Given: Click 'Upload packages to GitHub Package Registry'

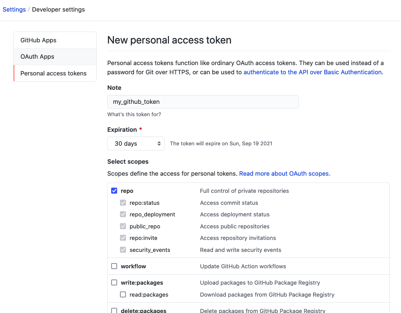Looking at the screenshot, I should click(260, 283).
